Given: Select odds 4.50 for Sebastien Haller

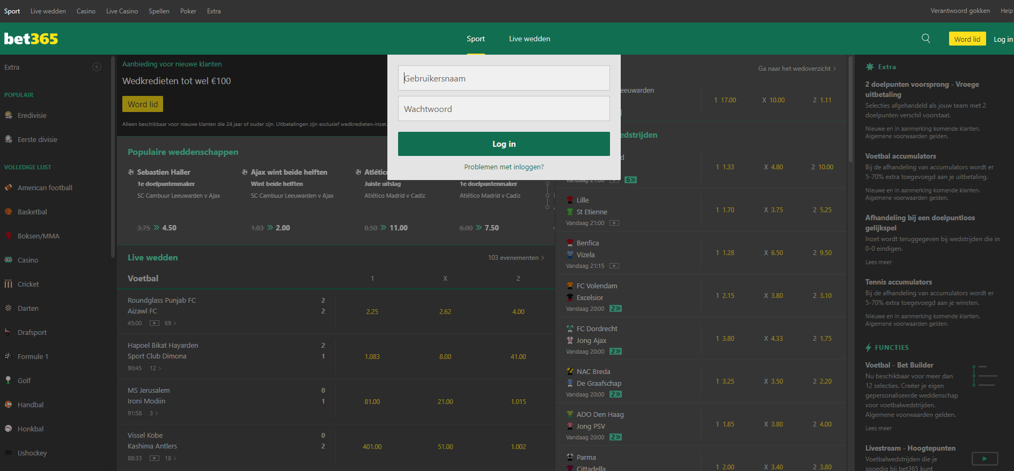Looking at the screenshot, I should click(x=170, y=228).
